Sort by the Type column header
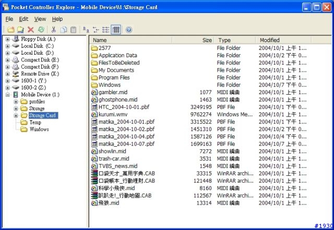Screen dimensions: 334x230 (x=235, y=40)
